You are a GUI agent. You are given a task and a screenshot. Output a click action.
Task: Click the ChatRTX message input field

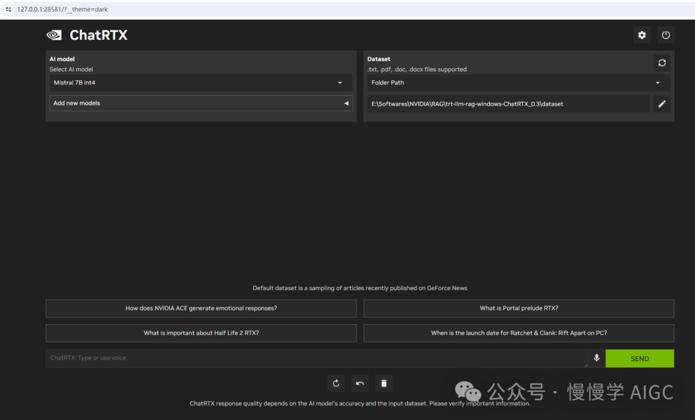tap(315, 358)
